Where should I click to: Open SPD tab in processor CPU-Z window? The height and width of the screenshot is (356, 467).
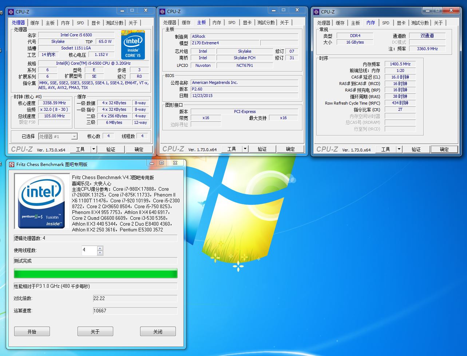point(80,23)
